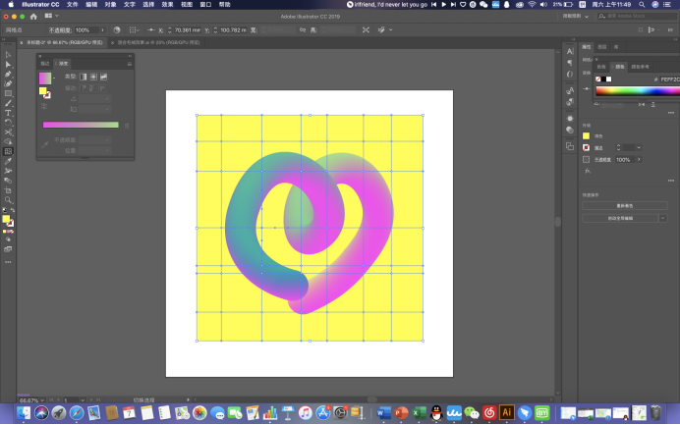Viewport: 680px width, 425px height.
Task: Choose the Eyedropper tool
Action: coord(8,161)
